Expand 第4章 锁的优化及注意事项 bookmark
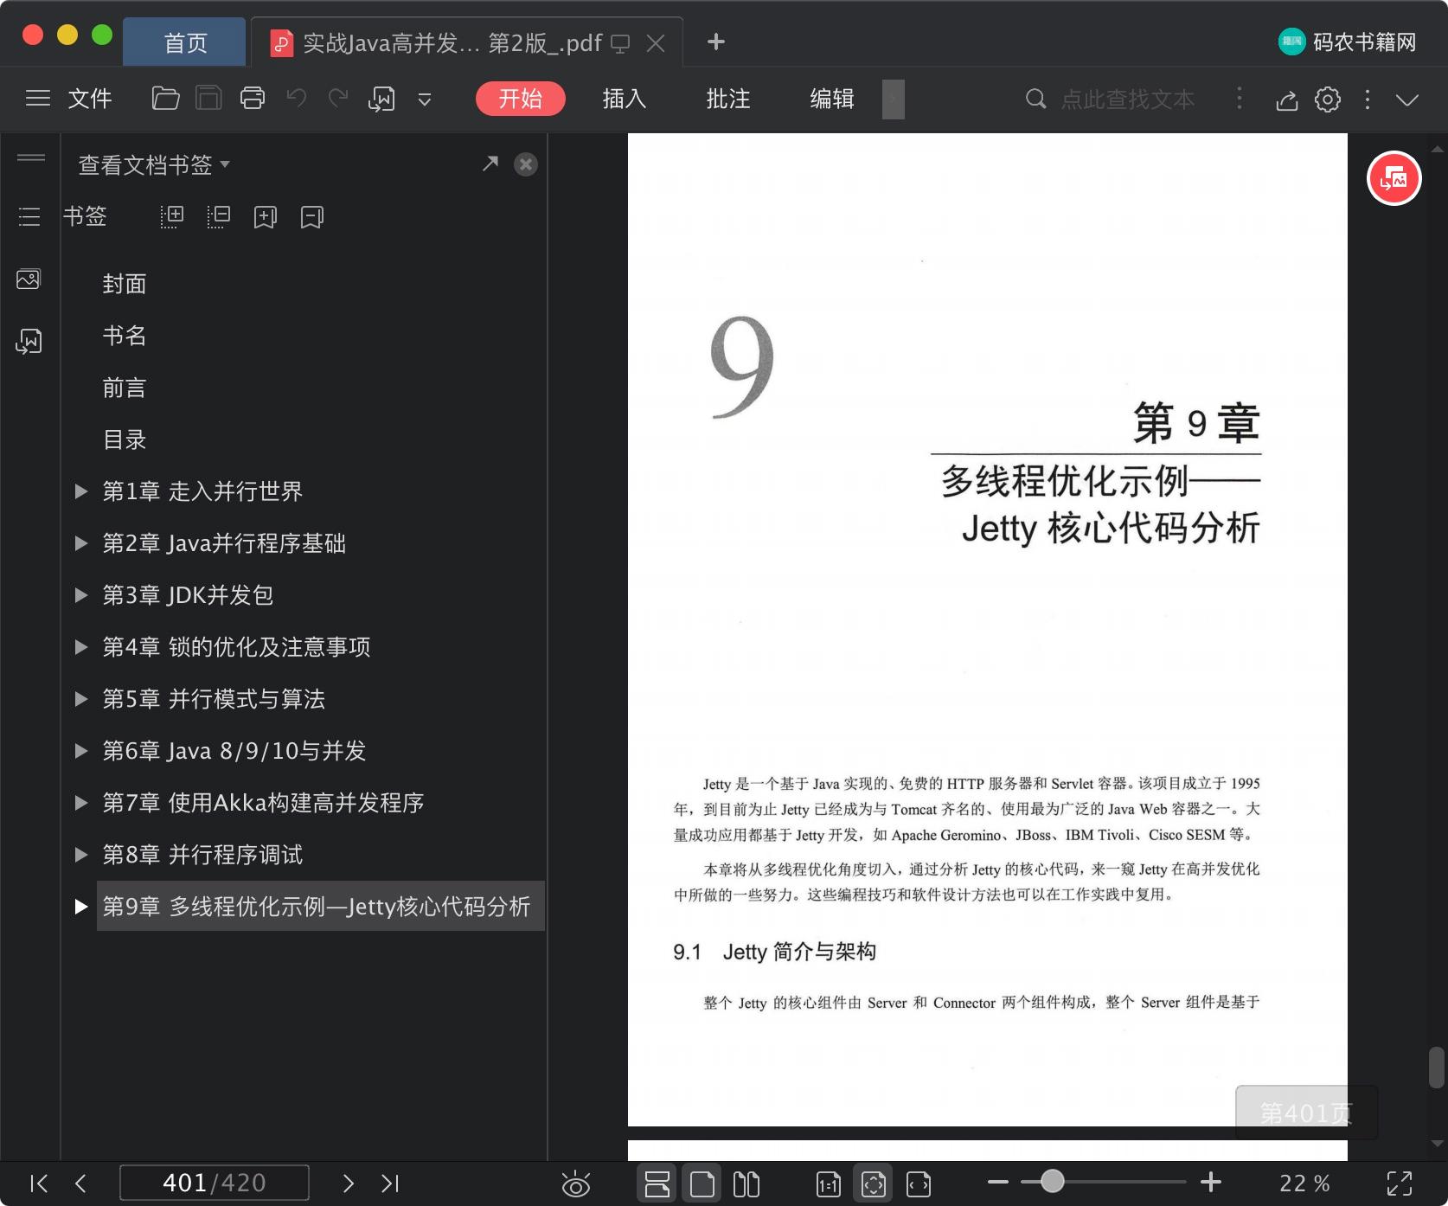The height and width of the screenshot is (1206, 1448). tap(81, 647)
